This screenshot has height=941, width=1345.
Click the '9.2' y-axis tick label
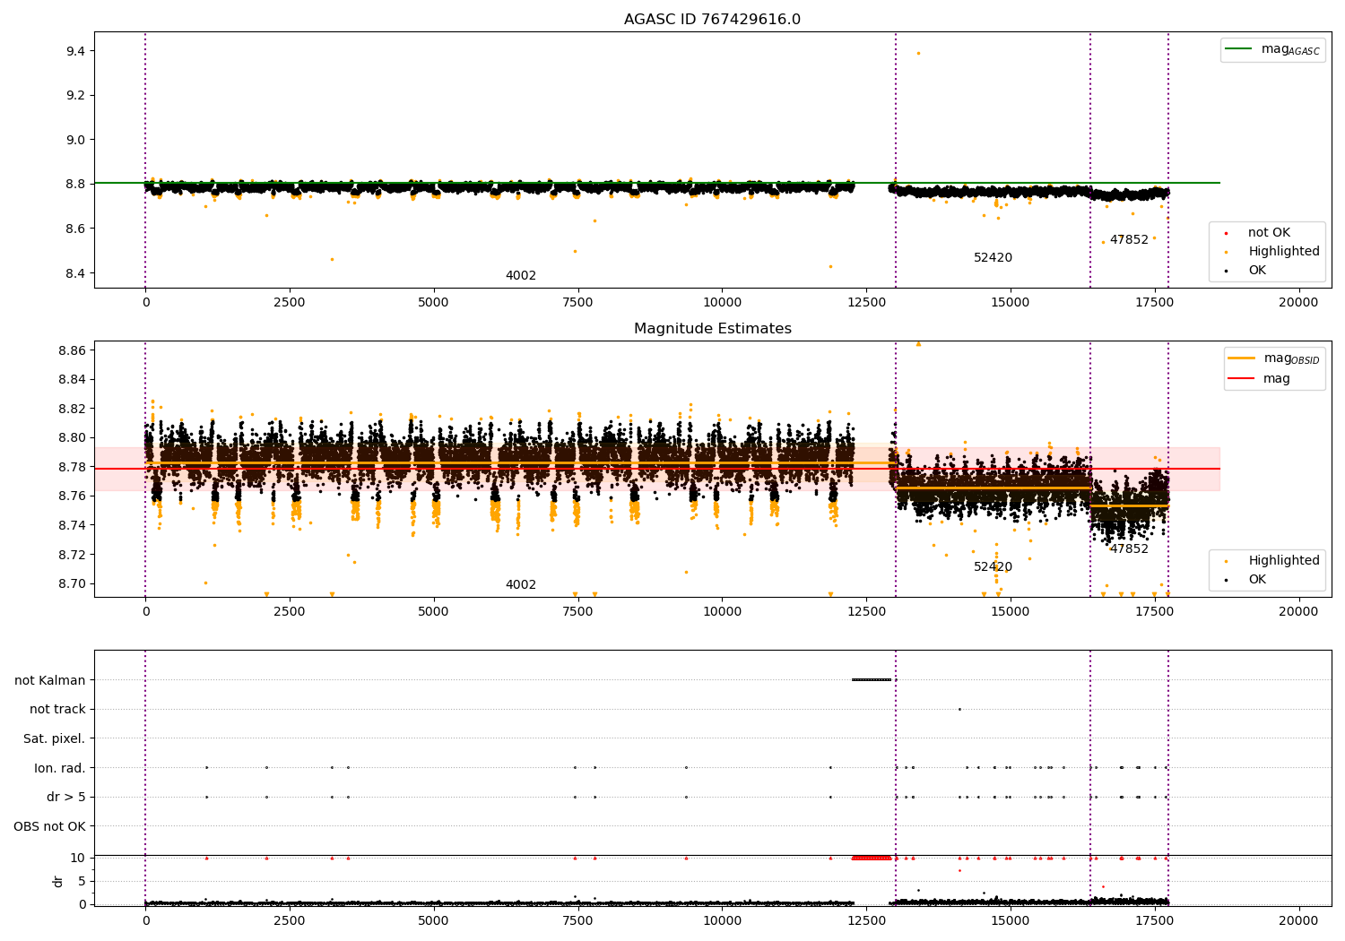tap(75, 96)
